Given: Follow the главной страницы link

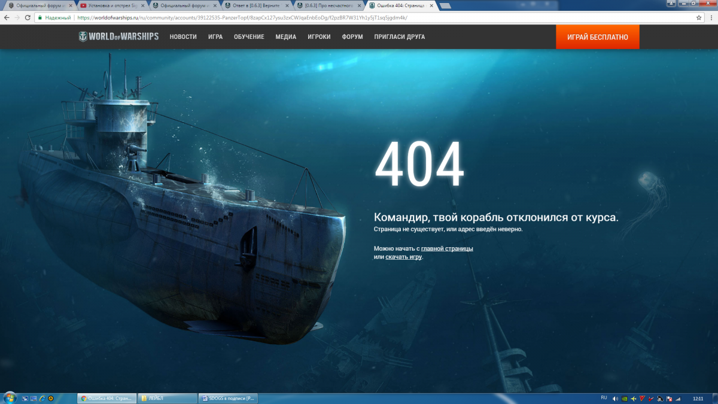Looking at the screenshot, I should 447,248.
